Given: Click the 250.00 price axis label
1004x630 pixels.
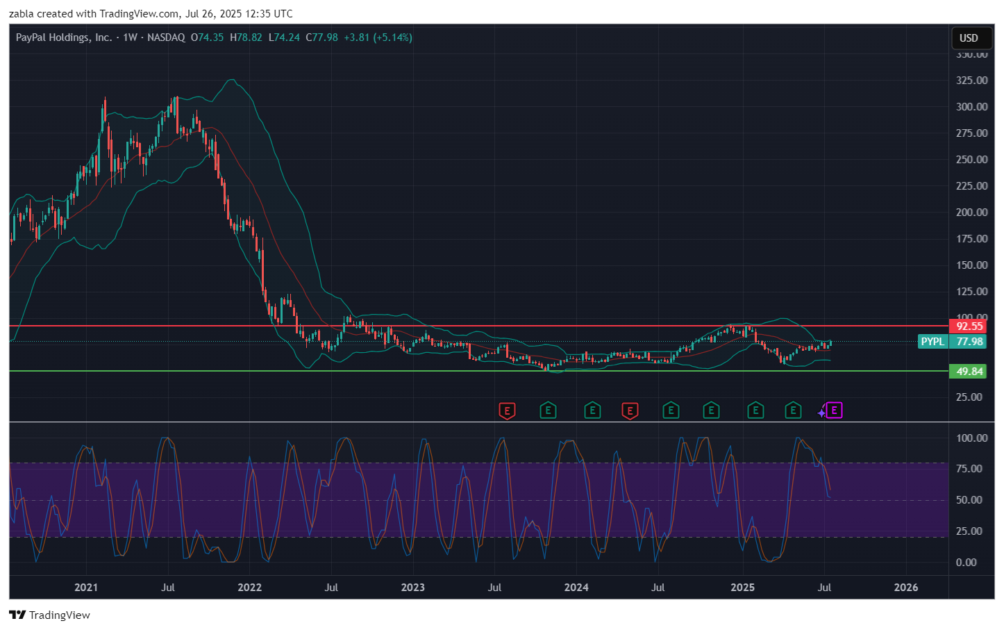Looking at the screenshot, I should [971, 159].
